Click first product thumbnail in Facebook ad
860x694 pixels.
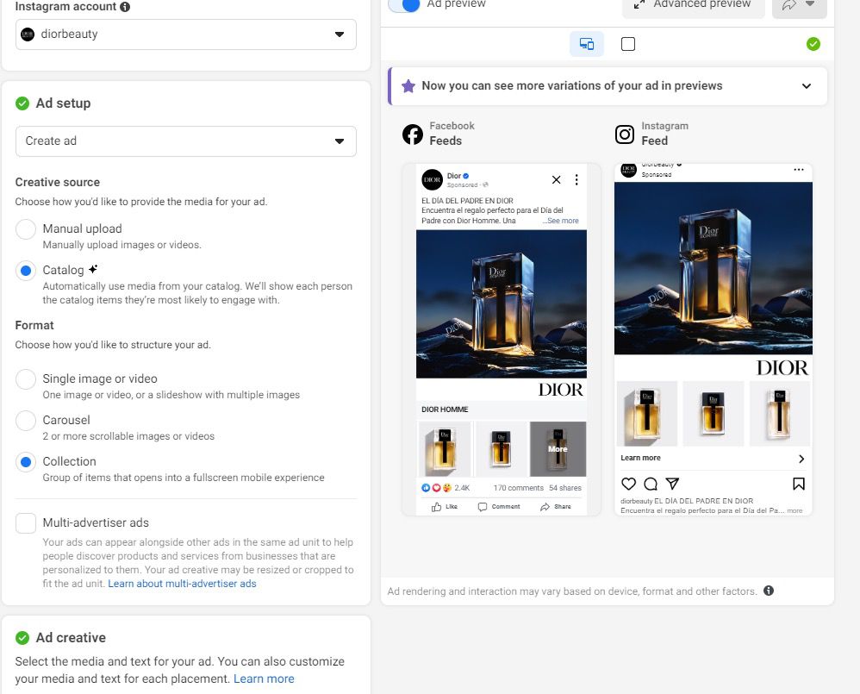coord(445,449)
